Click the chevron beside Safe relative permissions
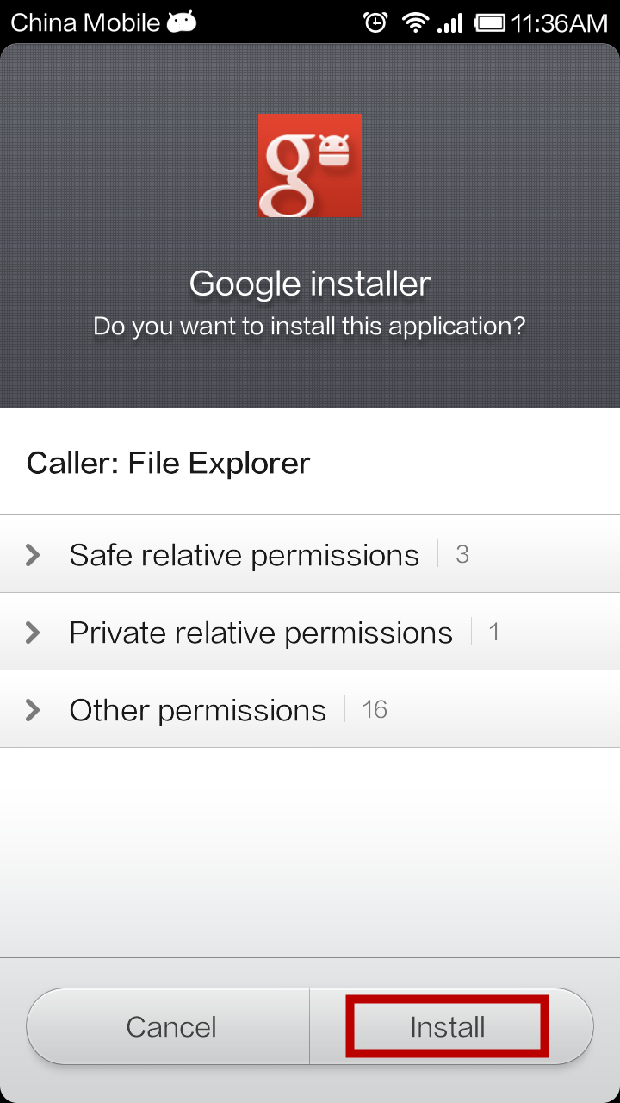 click(34, 555)
